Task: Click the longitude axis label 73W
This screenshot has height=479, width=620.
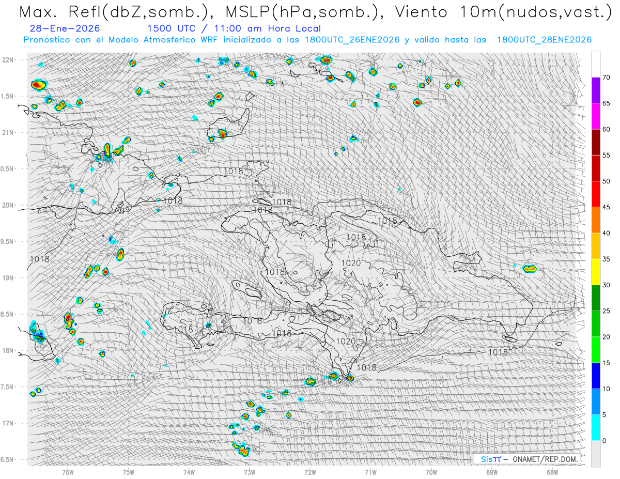Action: click(250, 472)
